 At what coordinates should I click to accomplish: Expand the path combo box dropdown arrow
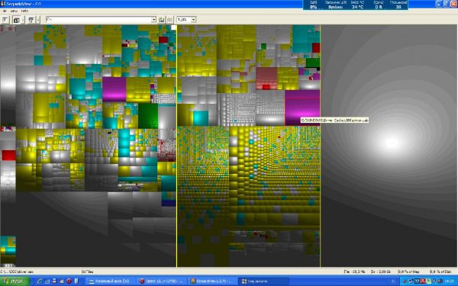[154, 20]
